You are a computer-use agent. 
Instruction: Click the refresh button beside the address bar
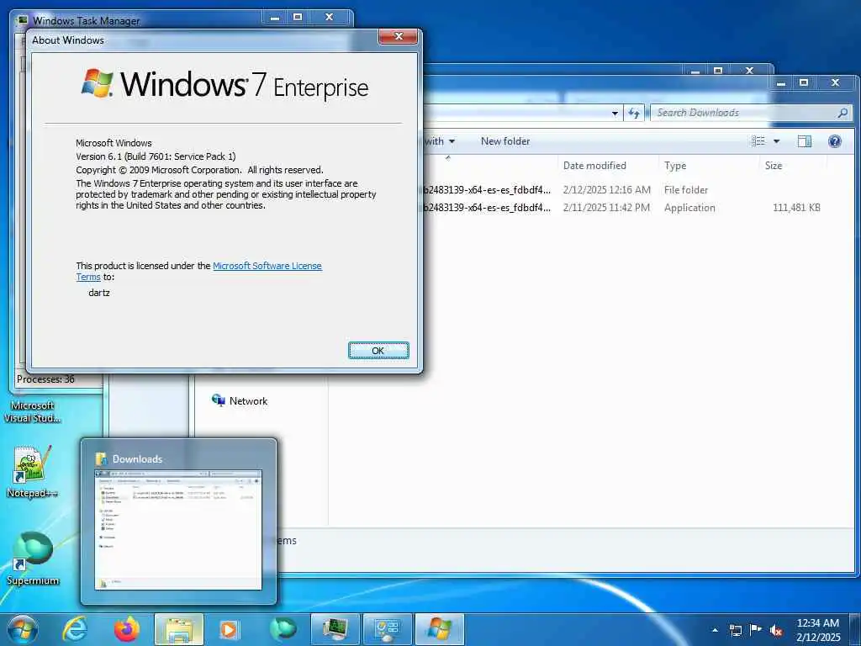coord(634,114)
